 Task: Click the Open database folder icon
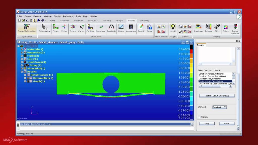point(23,20)
